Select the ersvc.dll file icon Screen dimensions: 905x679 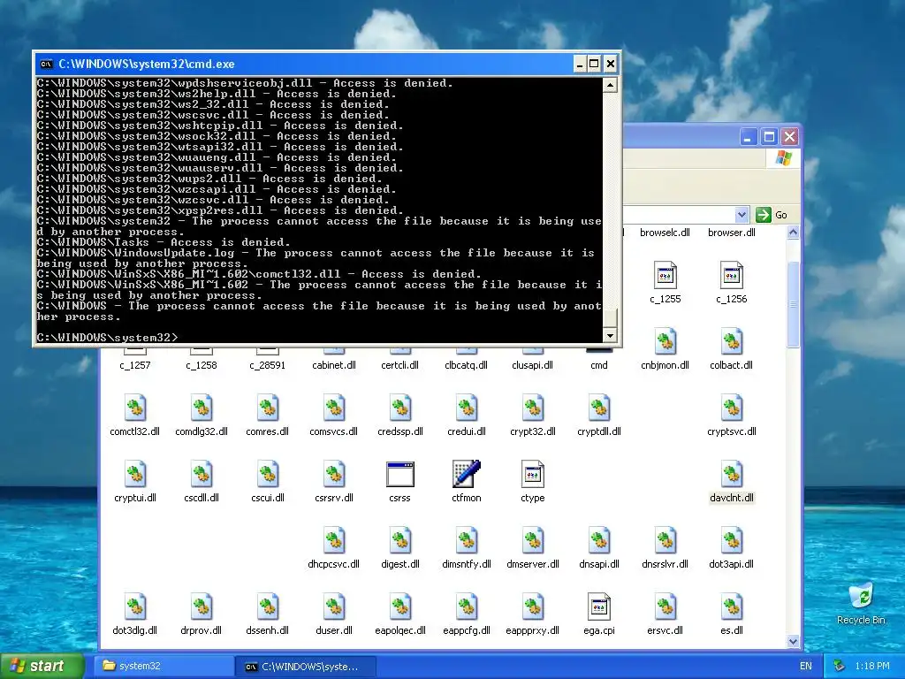click(665, 607)
